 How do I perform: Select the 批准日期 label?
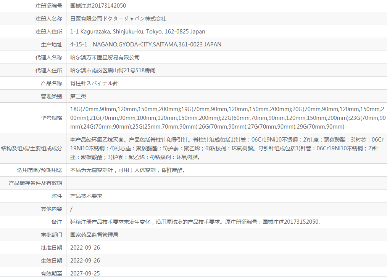coord(52,248)
